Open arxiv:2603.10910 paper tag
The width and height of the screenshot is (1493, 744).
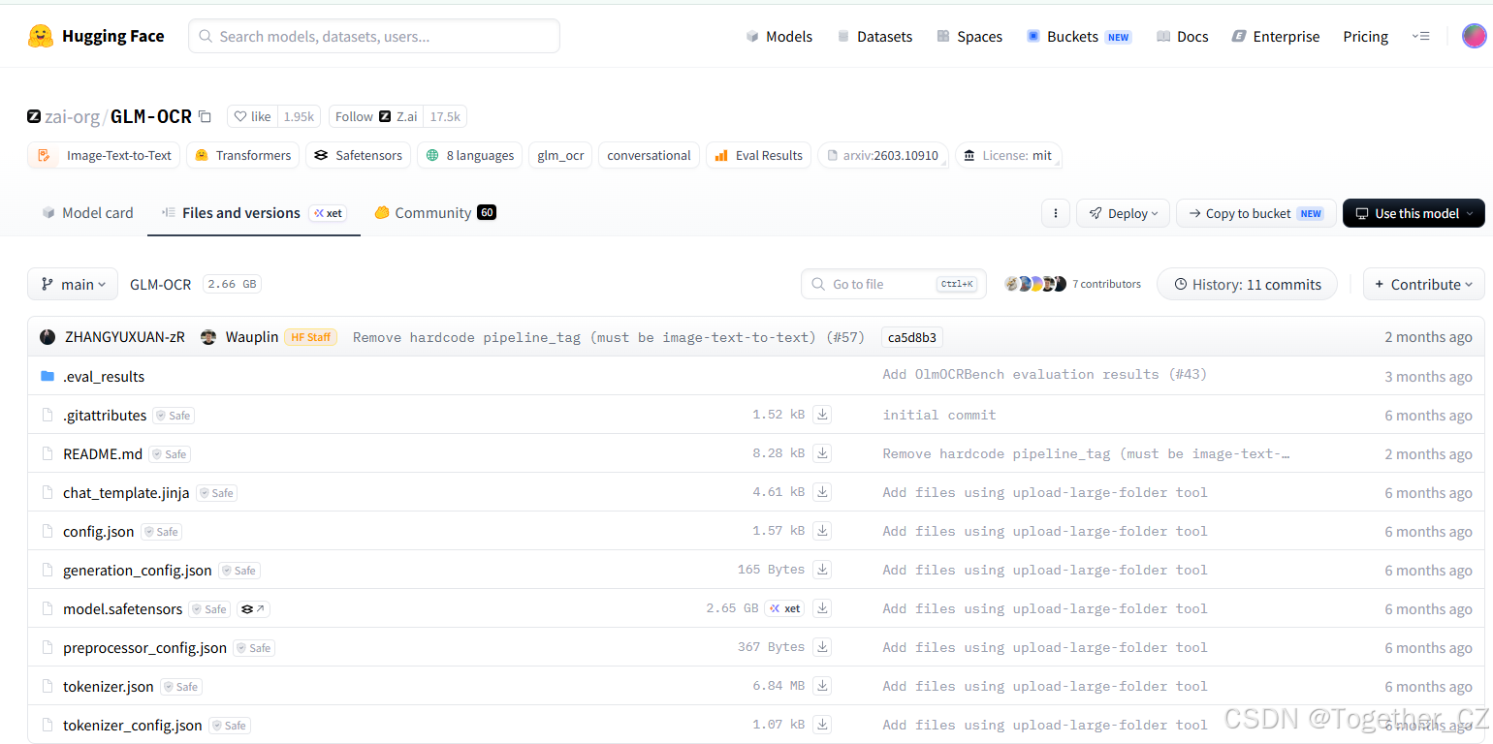coord(883,155)
